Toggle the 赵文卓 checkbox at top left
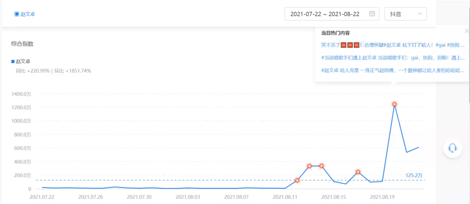This screenshot has height=204, width=470. 17,14
